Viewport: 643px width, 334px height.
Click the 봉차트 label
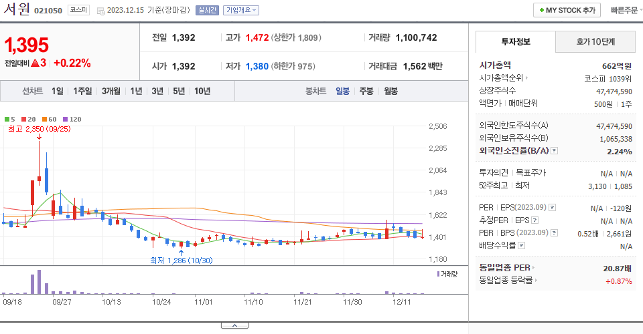315,91
